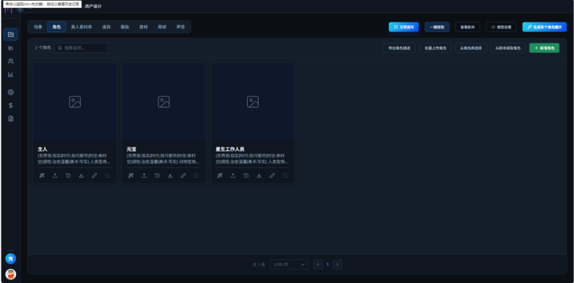The width and height of the screenshot is (574, 283).
Task: Switch to the 声音 tab
Action: [x=180, y=27]
